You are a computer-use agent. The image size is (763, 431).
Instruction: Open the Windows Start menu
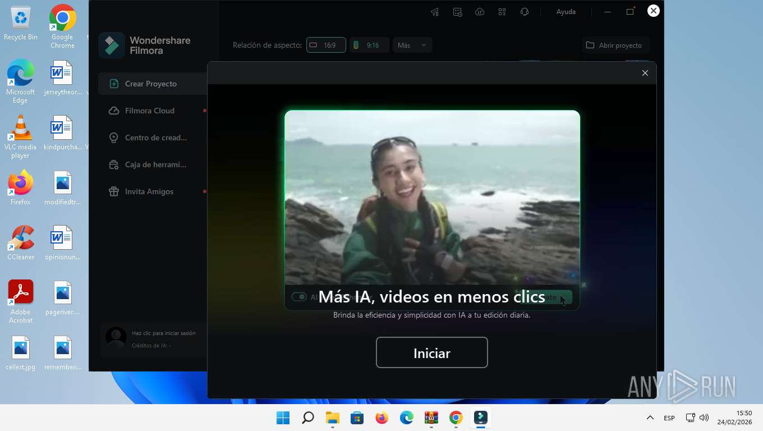click(283, 418)
